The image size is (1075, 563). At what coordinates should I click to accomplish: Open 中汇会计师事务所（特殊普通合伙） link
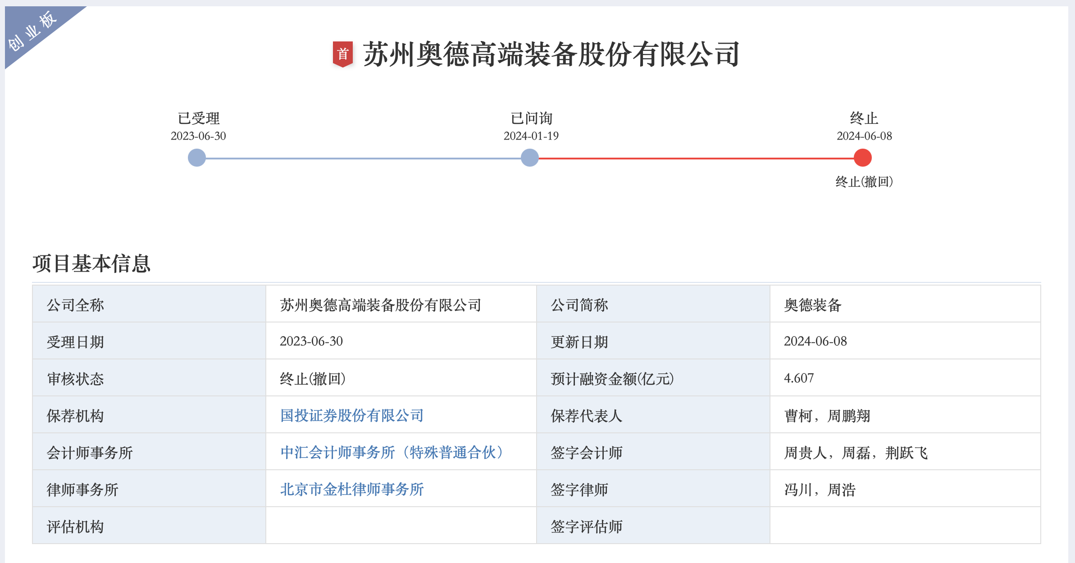click(x=392, y=452)
